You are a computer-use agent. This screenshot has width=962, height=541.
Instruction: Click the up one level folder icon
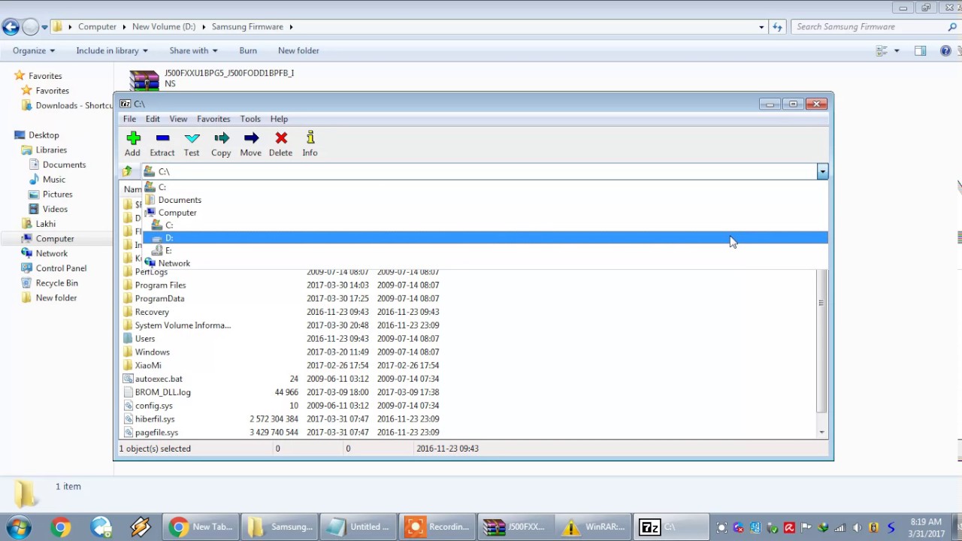127,171
